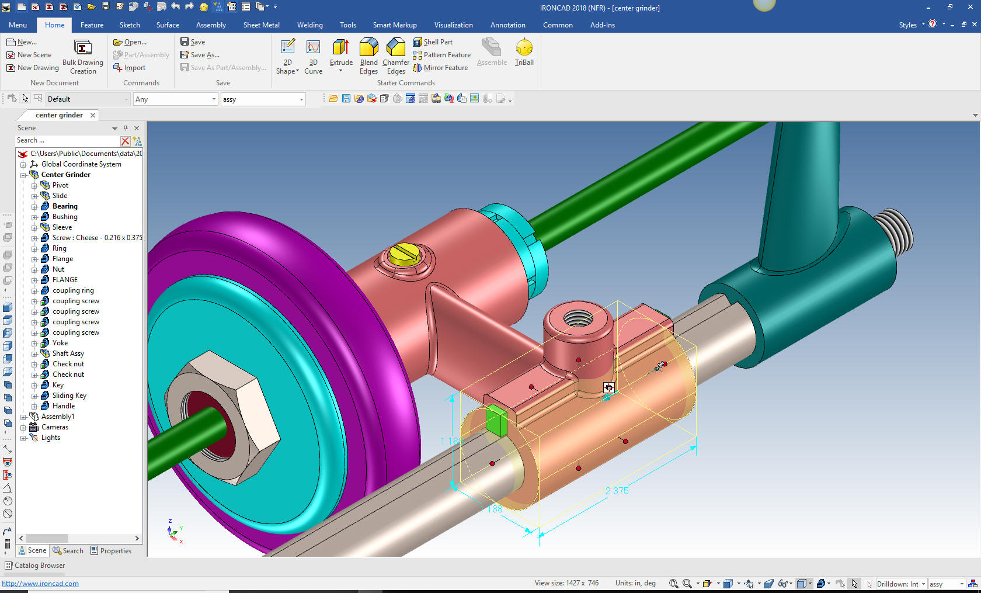Open the Sheet Metal ribbon tab

point(261,25)
